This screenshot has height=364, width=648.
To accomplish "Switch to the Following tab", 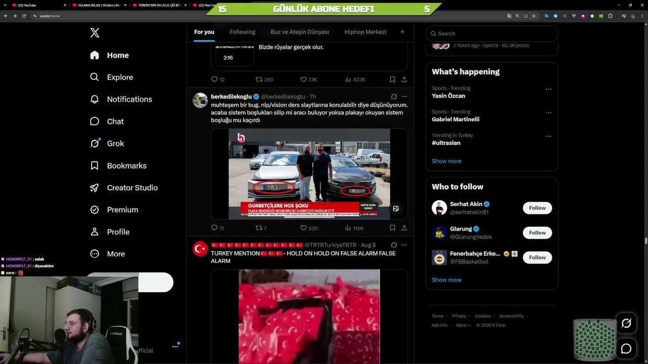I will pos(242,32).
